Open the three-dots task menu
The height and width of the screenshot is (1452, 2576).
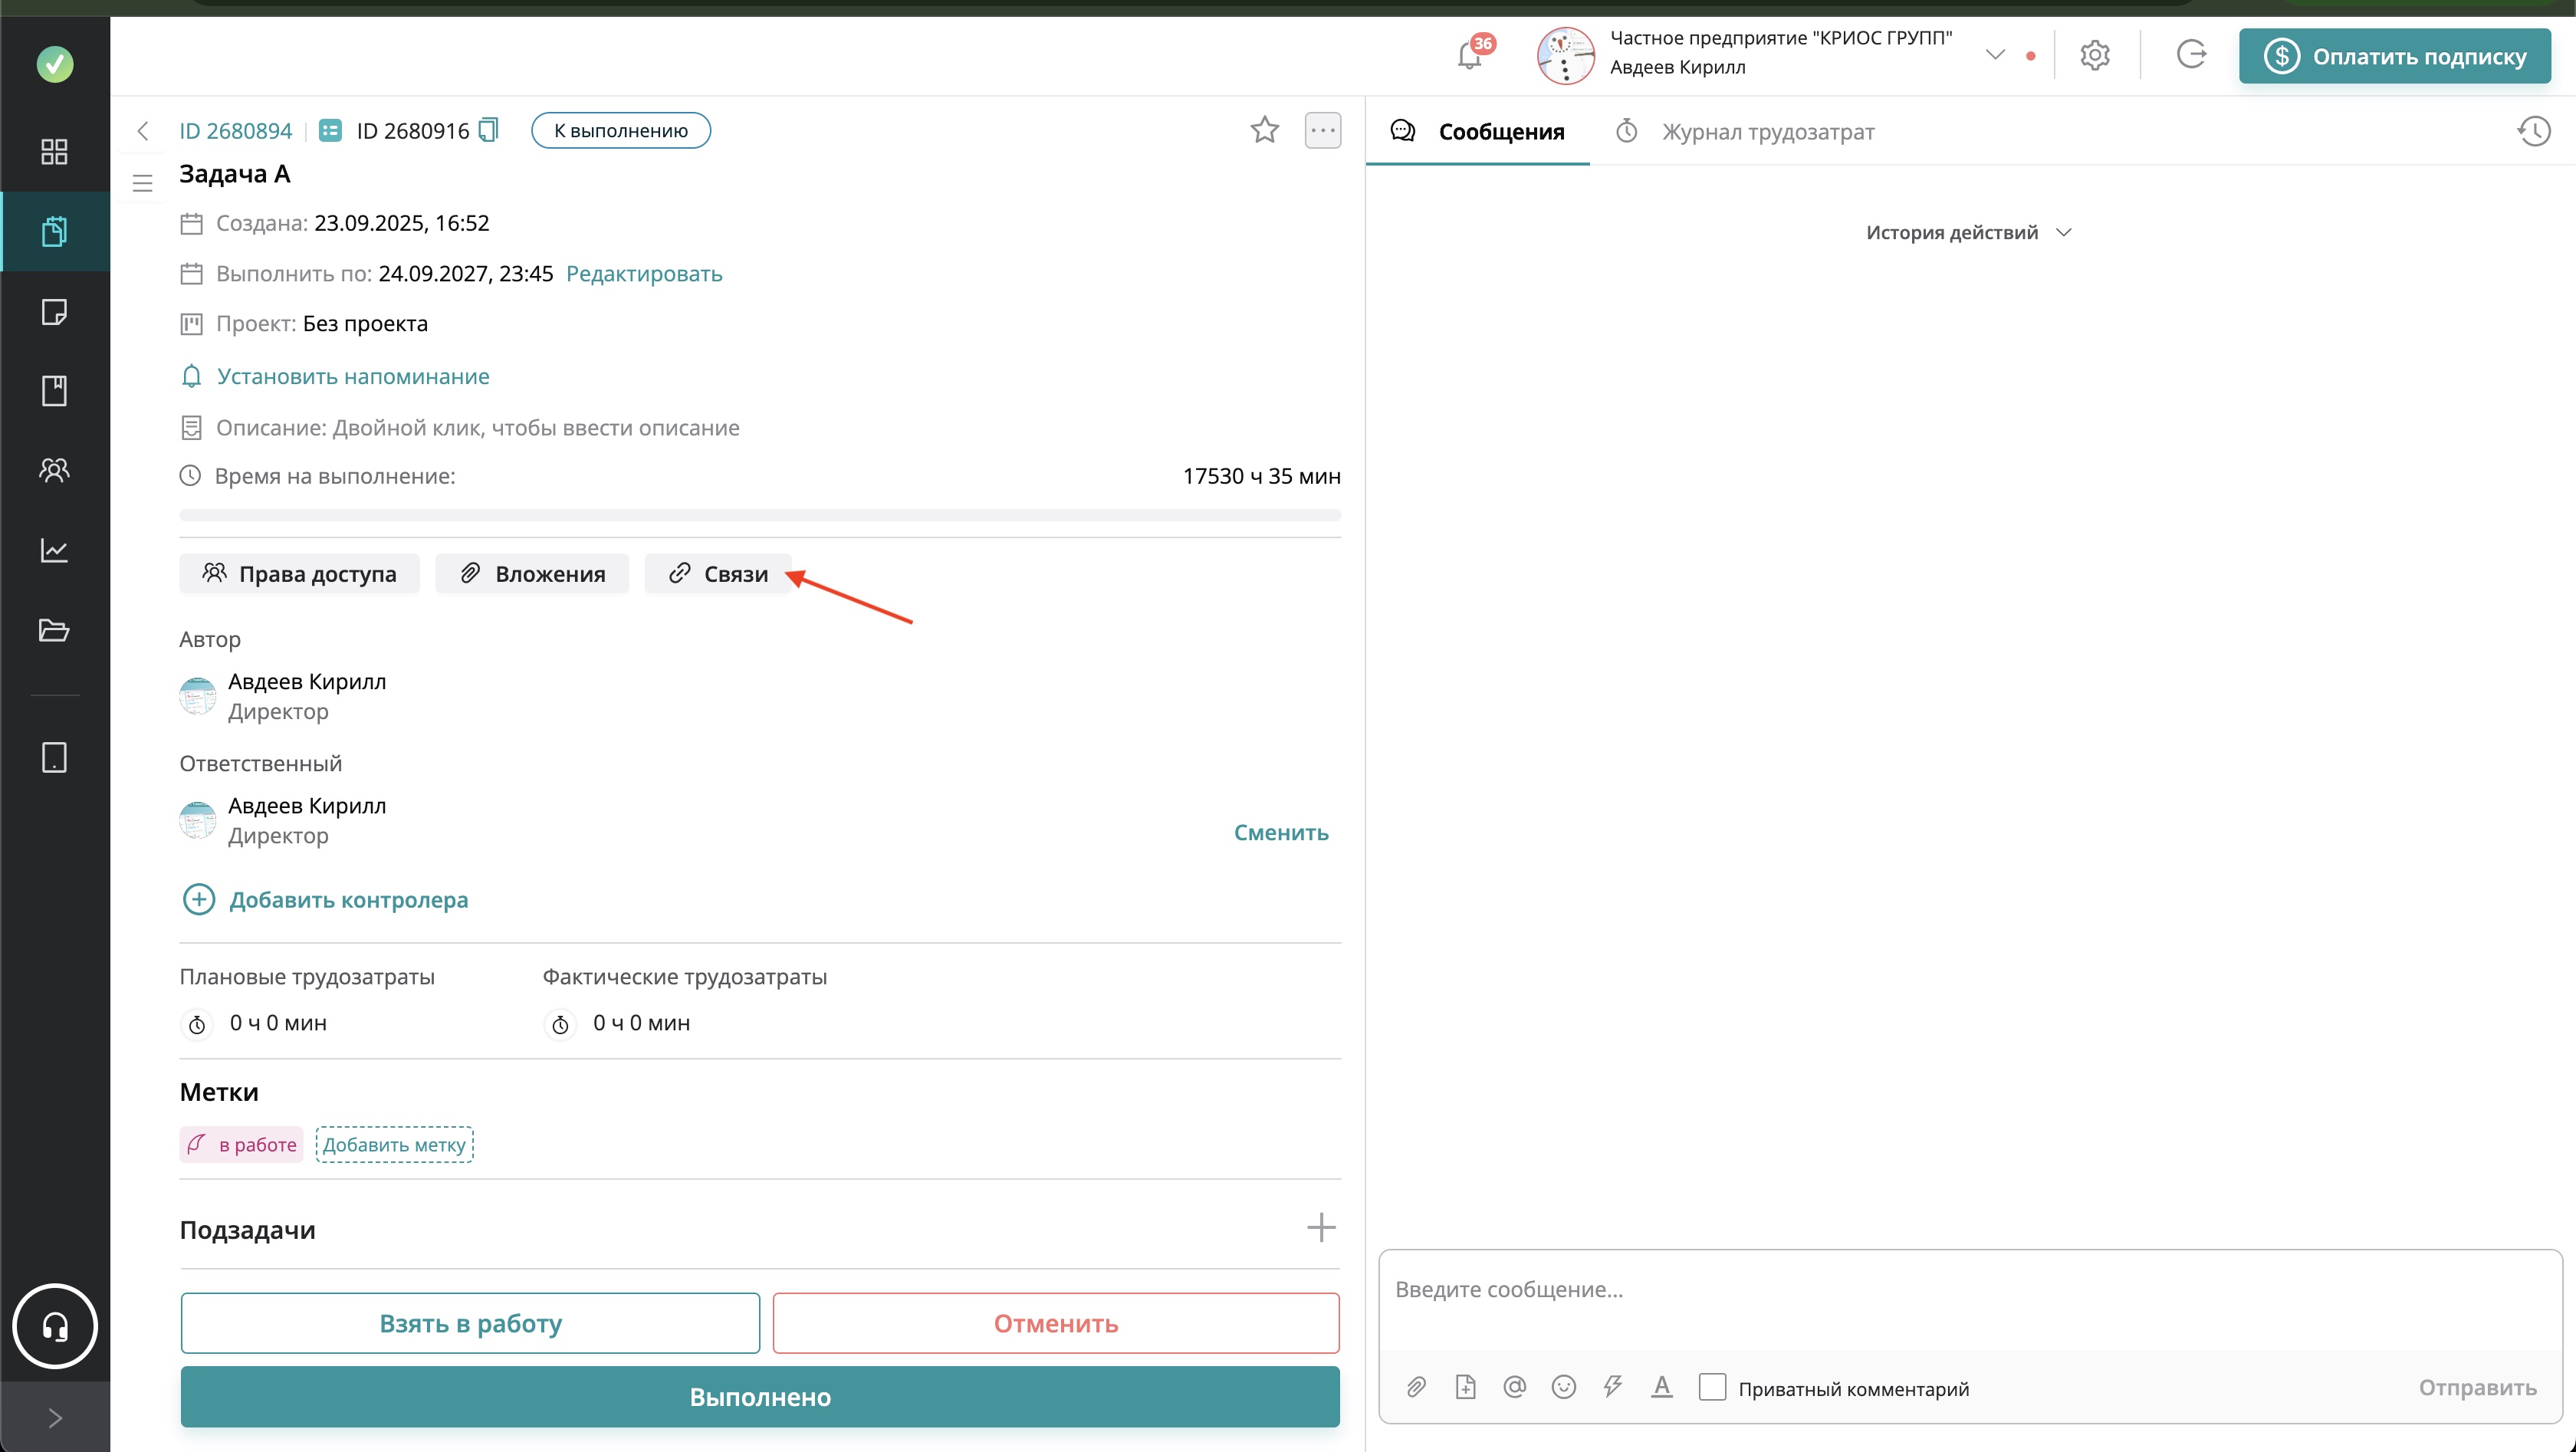[x=1322, y=130]
